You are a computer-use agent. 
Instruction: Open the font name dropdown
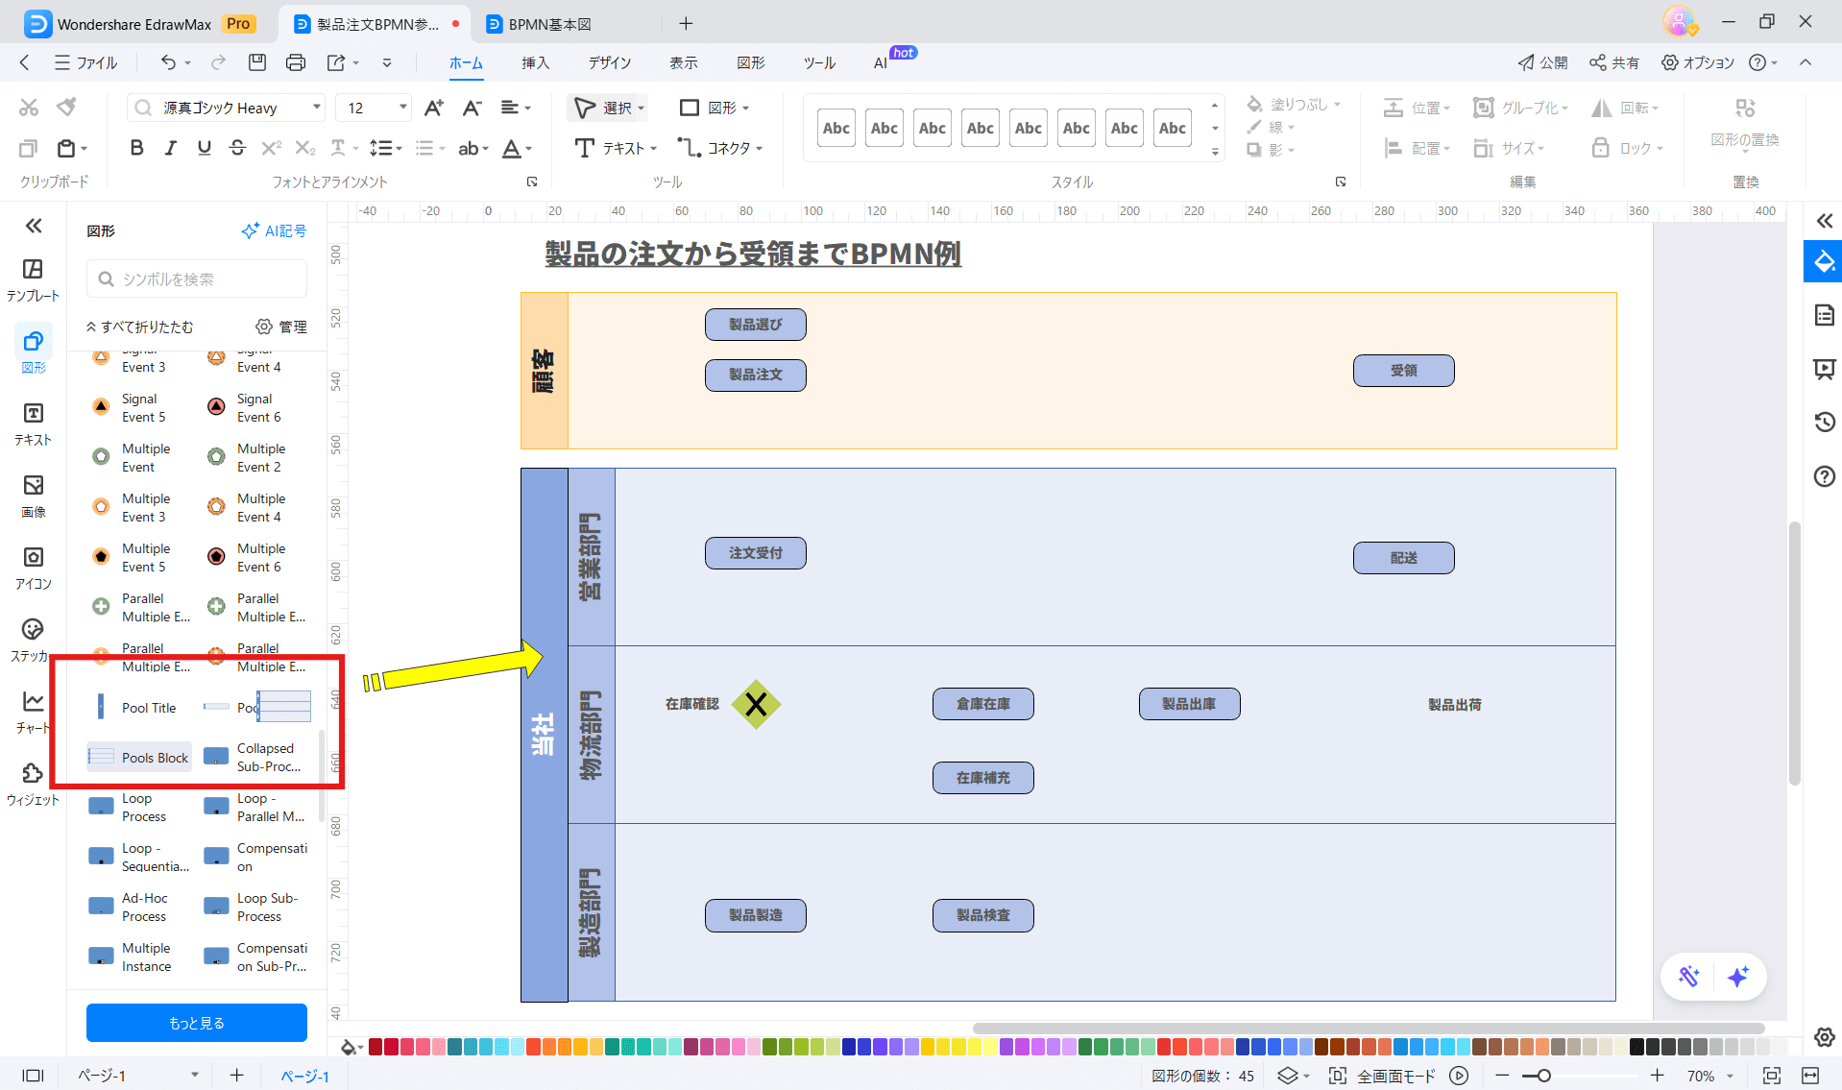click(x=316, y=108)
